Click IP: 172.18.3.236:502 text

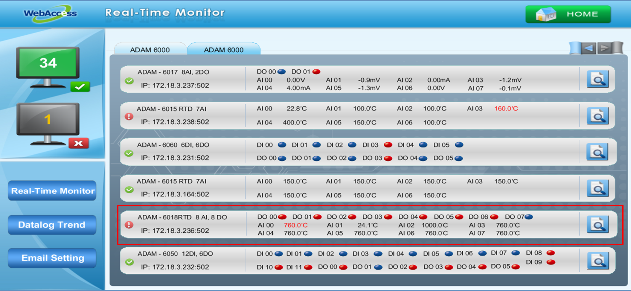tap(175, 231)
